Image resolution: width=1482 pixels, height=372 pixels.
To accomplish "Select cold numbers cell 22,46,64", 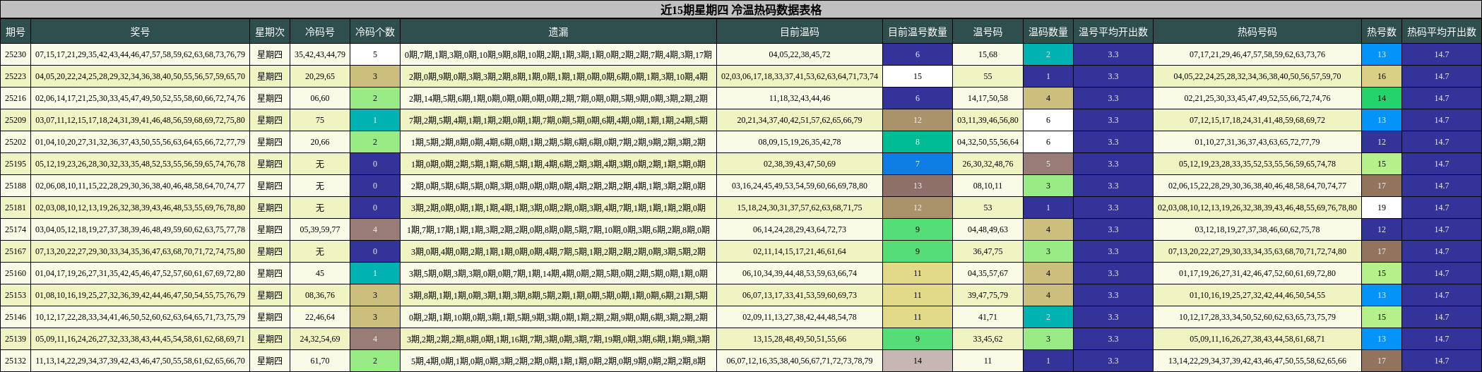I will click(x=320, y=317).
